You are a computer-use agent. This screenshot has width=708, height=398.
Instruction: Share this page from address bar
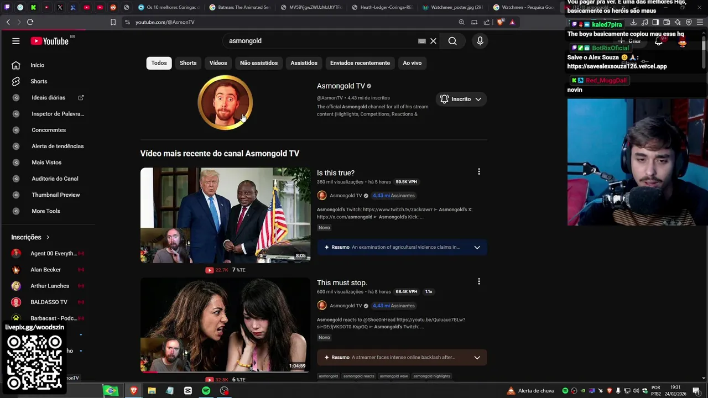click(x=487, y=22)
